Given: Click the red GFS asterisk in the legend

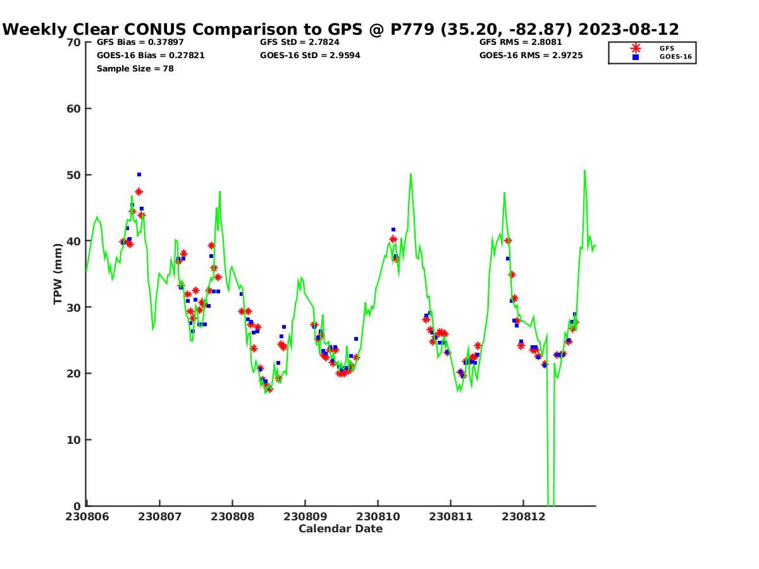Looking at the screenshot, I should 636,48.
